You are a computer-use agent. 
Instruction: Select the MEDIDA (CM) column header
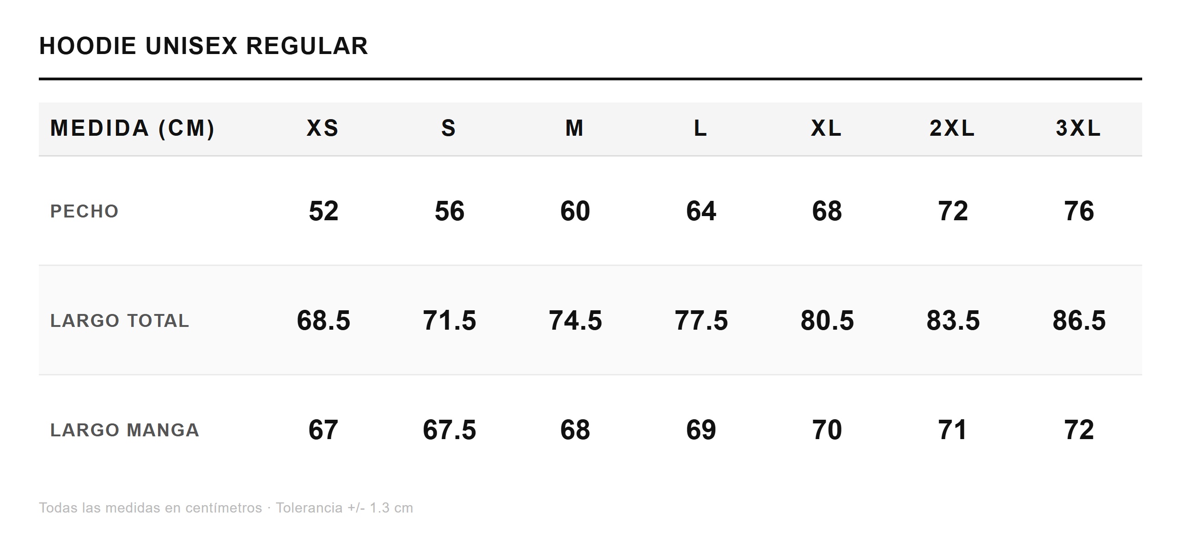[132, 128]
